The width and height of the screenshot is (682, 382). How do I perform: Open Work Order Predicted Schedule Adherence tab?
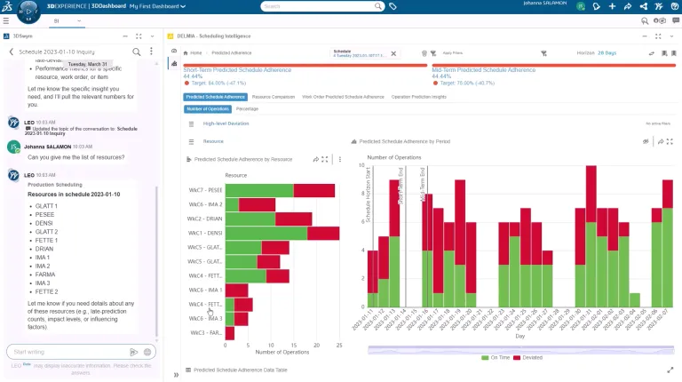343,97
